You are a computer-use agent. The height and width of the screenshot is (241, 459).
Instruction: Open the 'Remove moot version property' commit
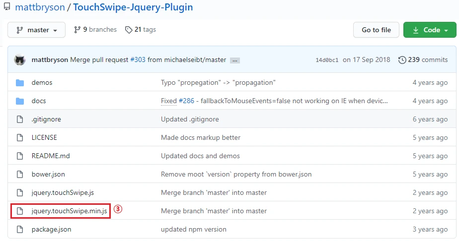[x=236, y=175]
